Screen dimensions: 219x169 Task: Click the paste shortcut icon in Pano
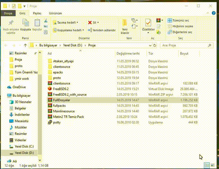pos(46,32)
